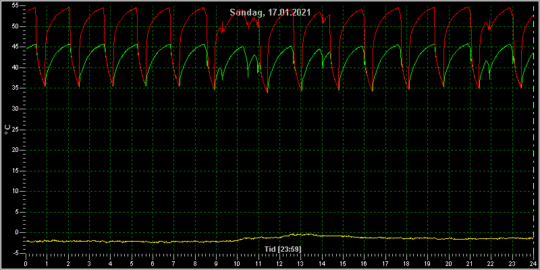Select hour 12 on the time axis
540x270 pixels.
pyautogui.click(x=279, y=264)
